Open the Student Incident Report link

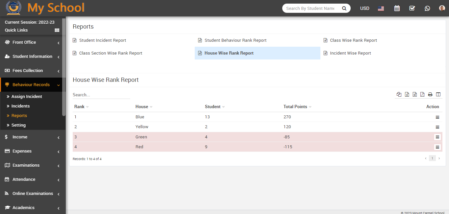point(102,40)
